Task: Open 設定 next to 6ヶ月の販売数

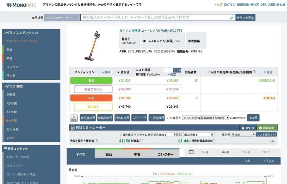Action: pyautogui.click(x=268, y=72)
